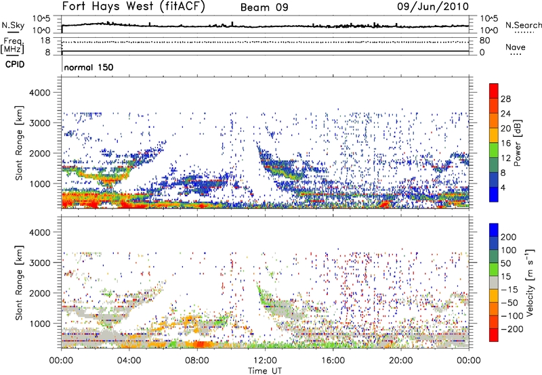The height and width of the screenshot is (375, 542).
Task: Pick the gray -15 to 15 Velocity colorbar segment
Action: click(494, 283)
